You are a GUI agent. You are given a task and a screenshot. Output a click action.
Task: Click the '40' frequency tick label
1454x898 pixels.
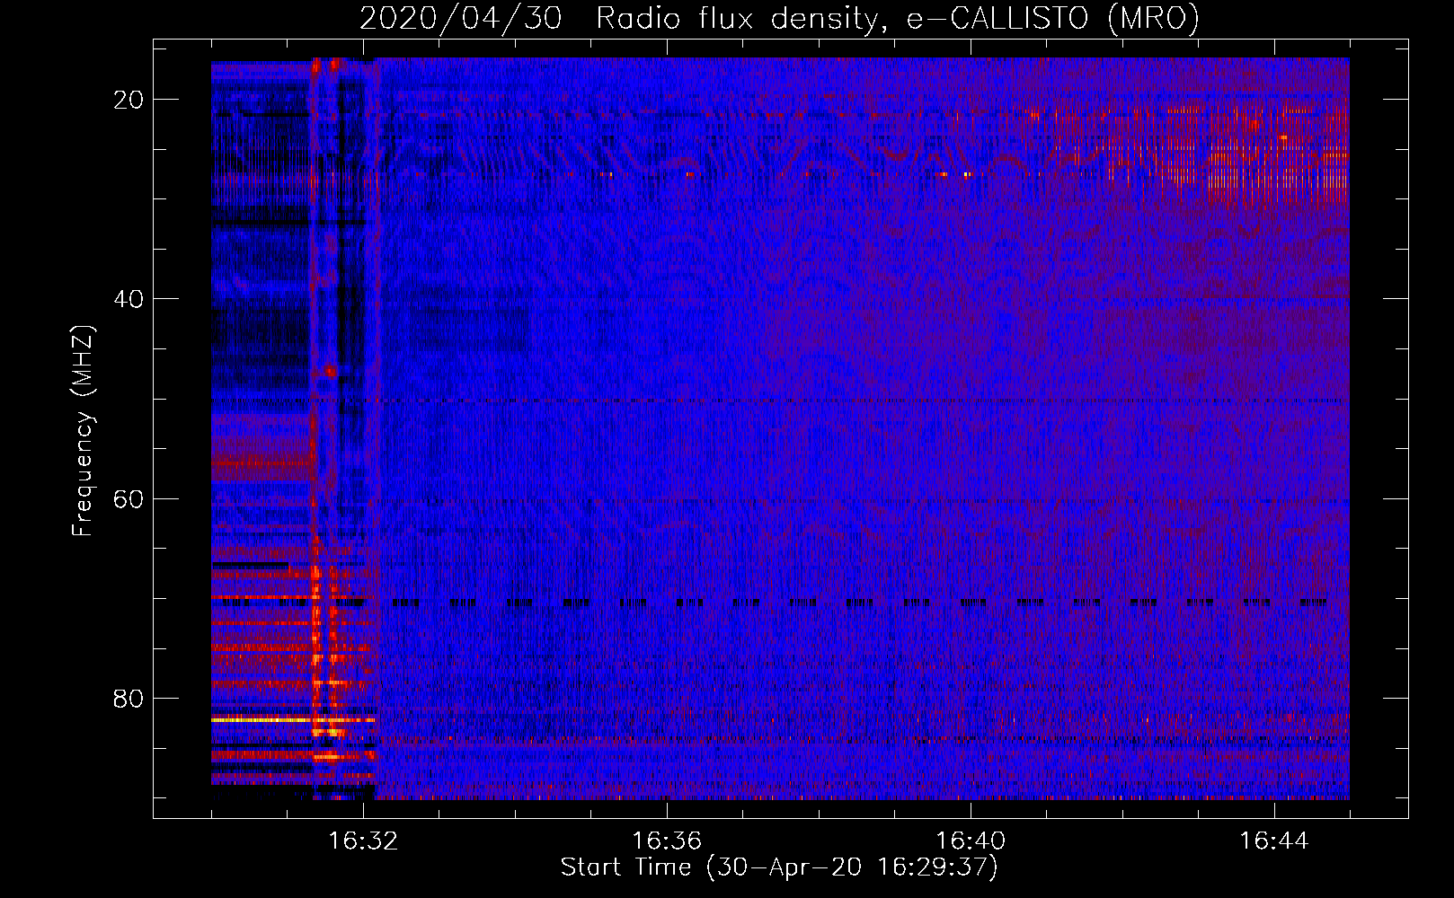[129, 299]
